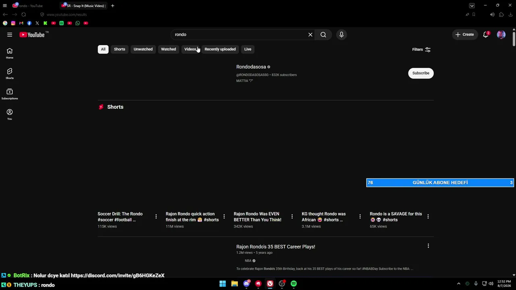Open options for Rondo is a SAVAGE short
The width and height of the screenshot is (516, 290).
tap(428, 217)
